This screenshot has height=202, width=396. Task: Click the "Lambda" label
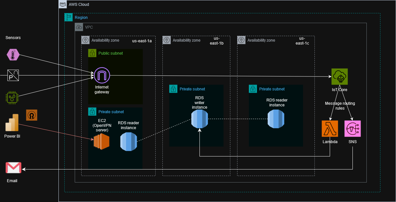coord(330,142)
